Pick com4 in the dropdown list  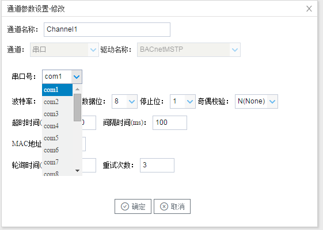coord(57,126)
